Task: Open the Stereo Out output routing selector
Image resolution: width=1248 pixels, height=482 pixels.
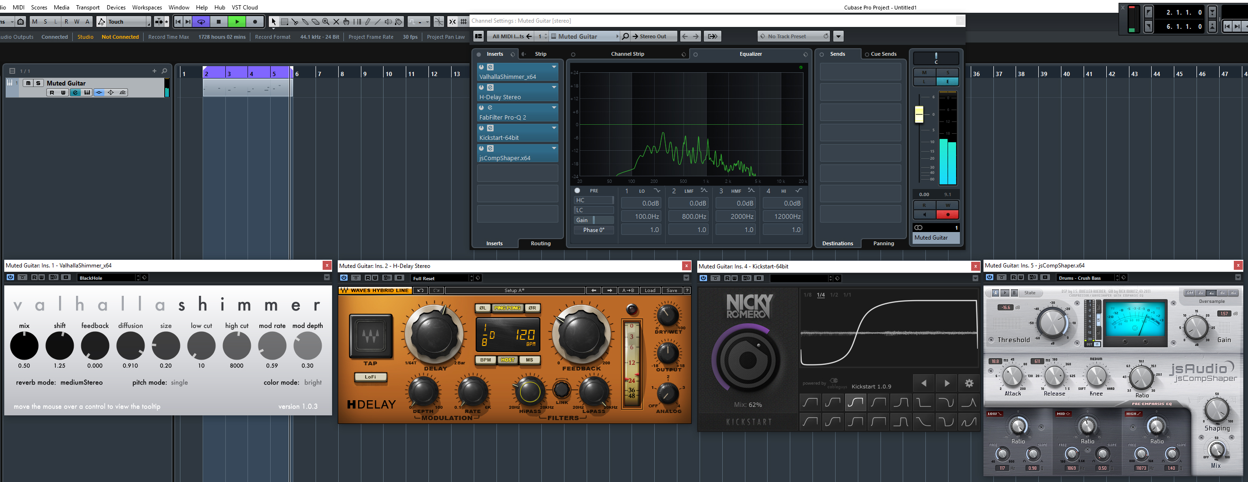Action: (653, 36)
